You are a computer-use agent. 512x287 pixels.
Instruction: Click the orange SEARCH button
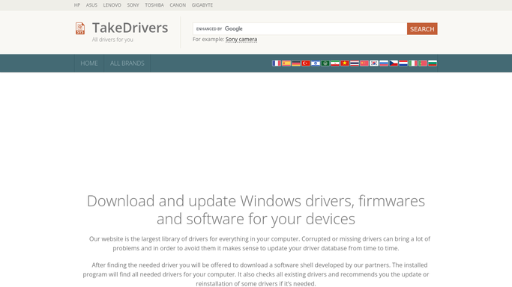(422, 29)
